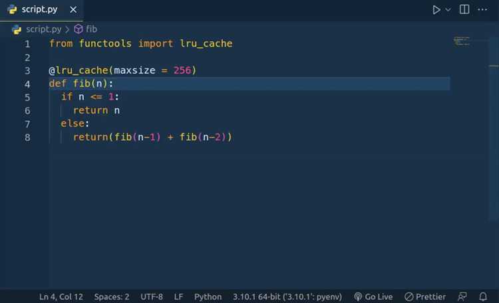499x303 pixels.
Task: Select the script.py editor tab
Action: tap(39, 10)
